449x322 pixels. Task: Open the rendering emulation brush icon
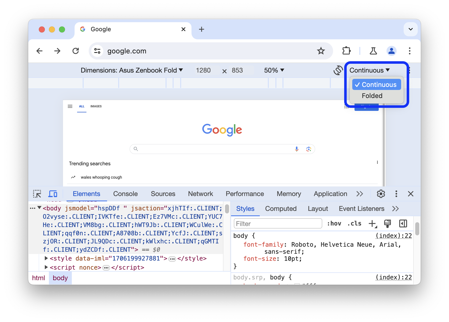[x=387, y=223]
